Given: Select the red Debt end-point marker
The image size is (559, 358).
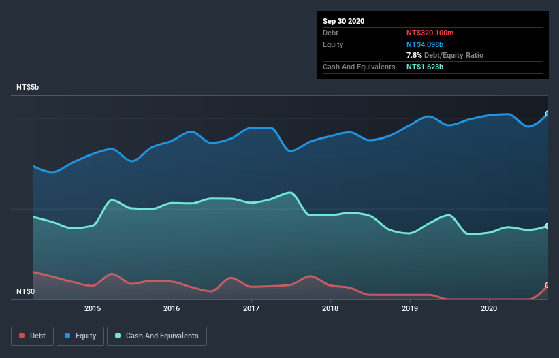Looking at the screenshot, I should coord(547,285).
